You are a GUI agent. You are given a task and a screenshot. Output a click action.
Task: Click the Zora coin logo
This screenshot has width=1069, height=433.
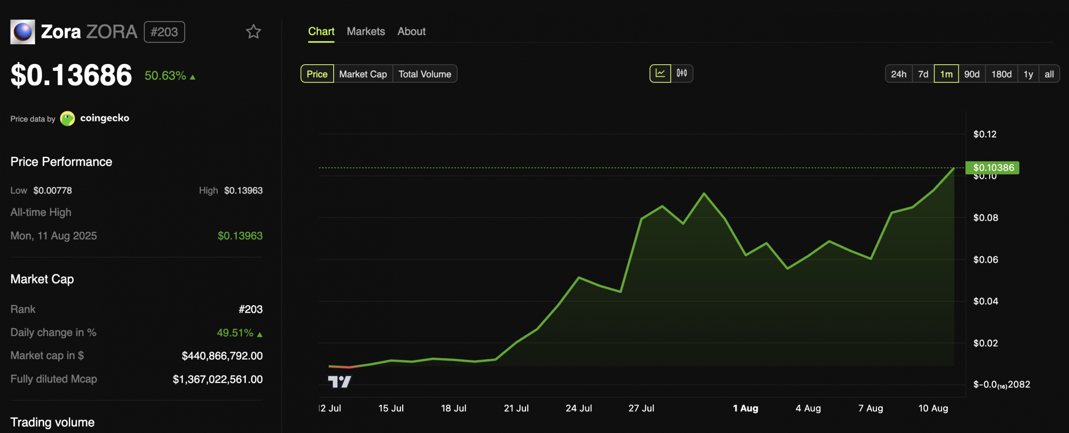[x=23, y=32]
